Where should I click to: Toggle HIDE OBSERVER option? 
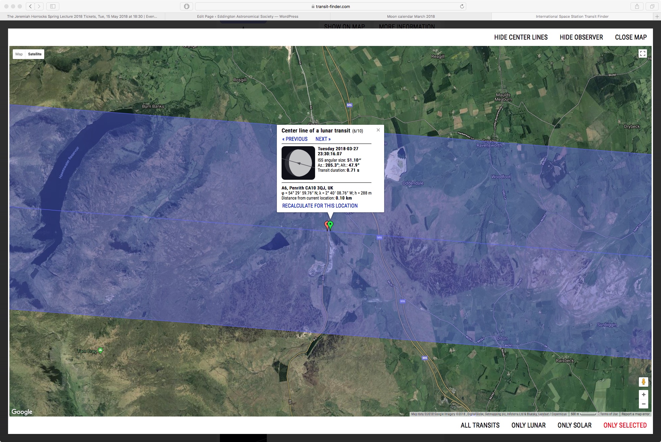coord(581,37)
